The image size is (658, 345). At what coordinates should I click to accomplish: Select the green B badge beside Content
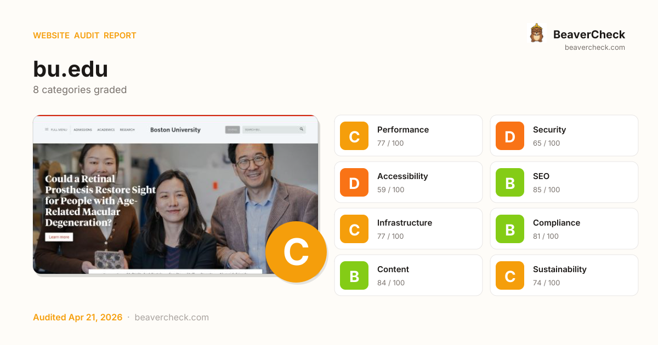pos(354,275)
